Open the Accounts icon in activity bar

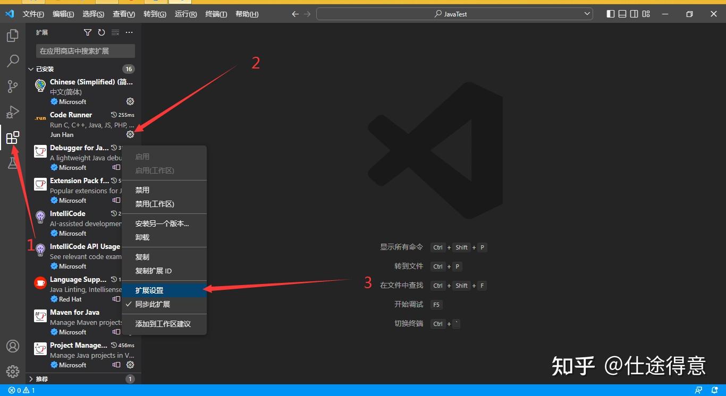pos(13,346)
